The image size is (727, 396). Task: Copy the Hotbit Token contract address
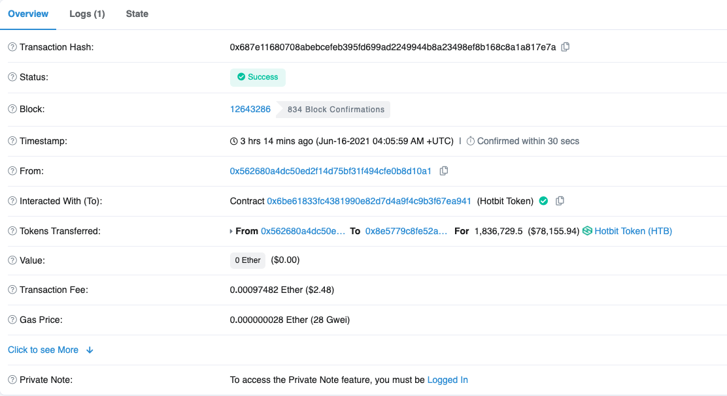tap(560, 201)
